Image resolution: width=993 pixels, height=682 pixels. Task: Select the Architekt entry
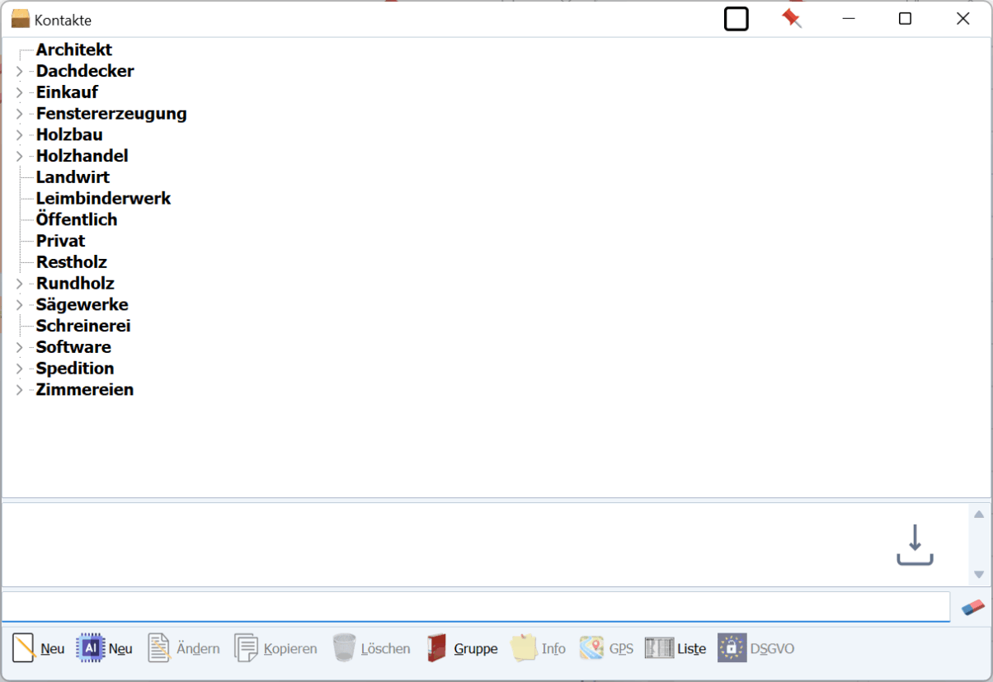[74, 50]
